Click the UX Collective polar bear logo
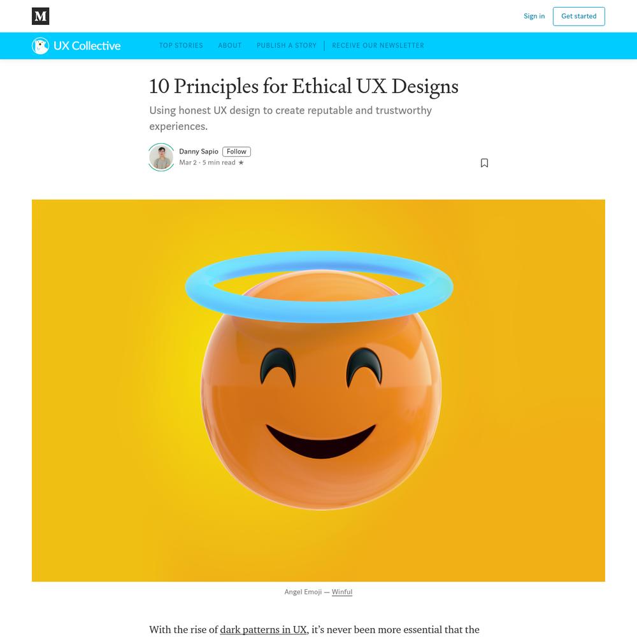Image resolution: width=637 pixels, height=637 pixels. (x=40, y=46)
